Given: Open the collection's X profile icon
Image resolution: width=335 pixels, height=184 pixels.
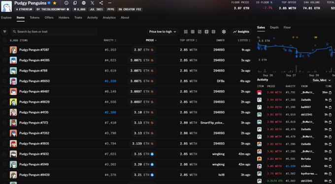Looking at the screenshot, I should point(92,3).
